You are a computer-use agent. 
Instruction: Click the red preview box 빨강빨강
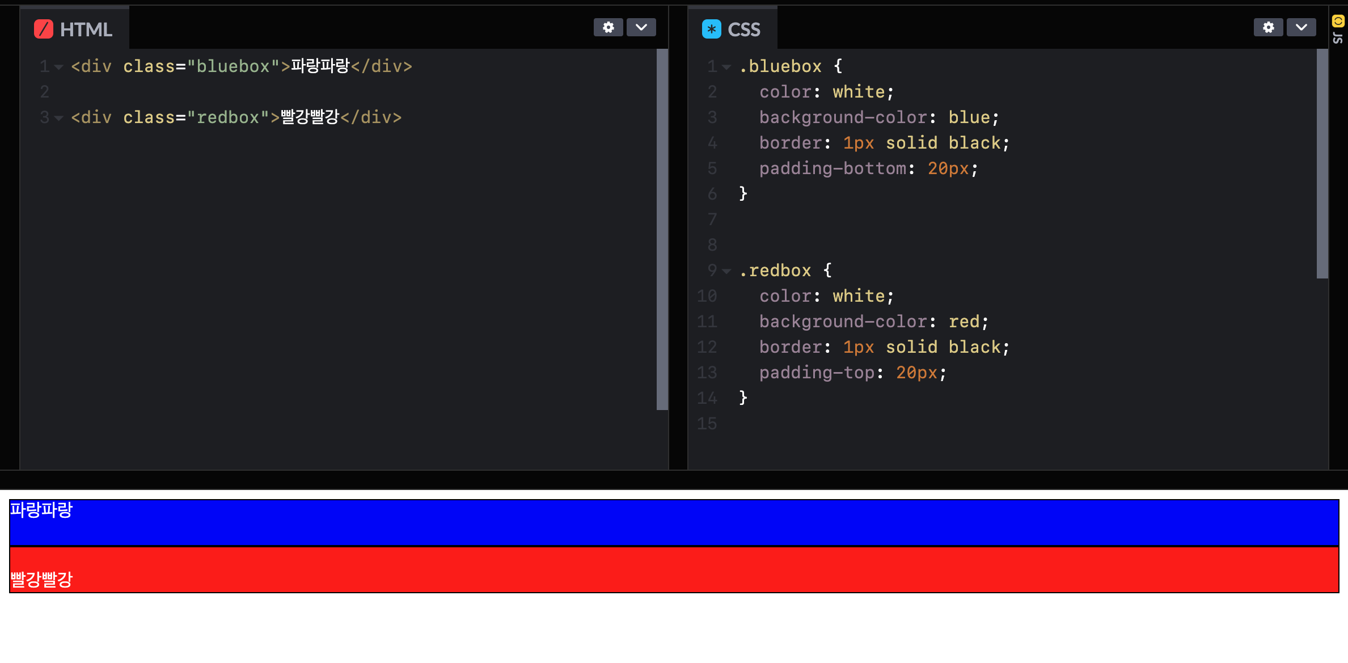tap(674, 569)
